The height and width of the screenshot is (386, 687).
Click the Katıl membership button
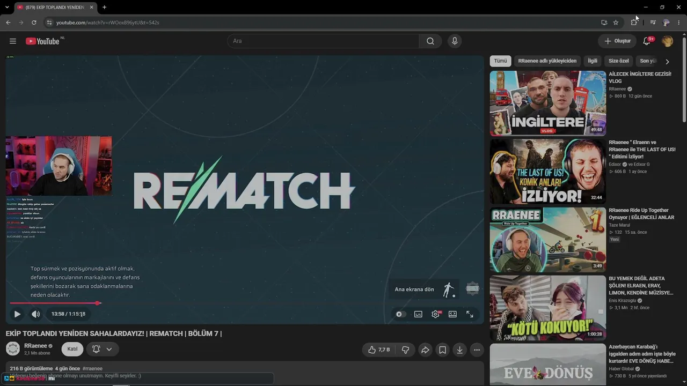pyautogui.click(x=72, y=349)
